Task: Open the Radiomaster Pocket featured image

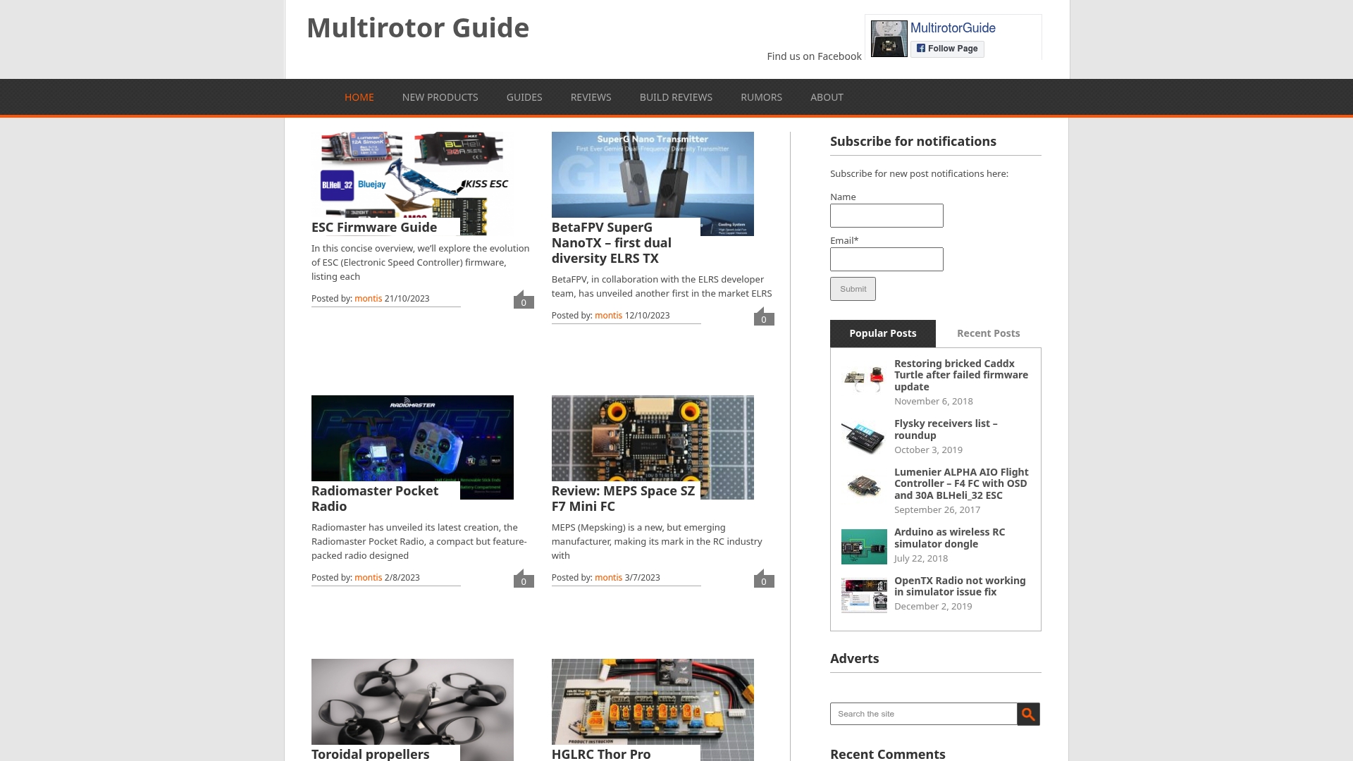Action: coord(412,447)
